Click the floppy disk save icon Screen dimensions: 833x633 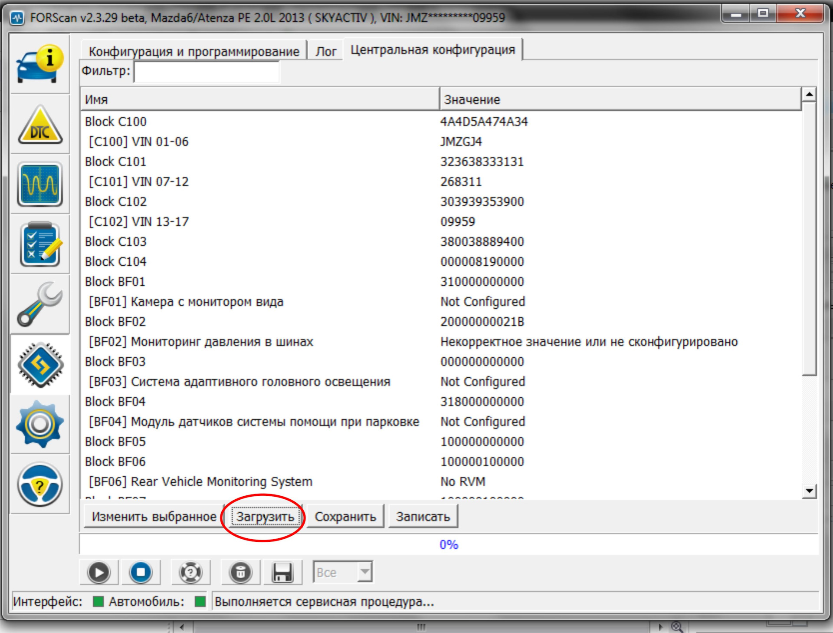(282, 572)
